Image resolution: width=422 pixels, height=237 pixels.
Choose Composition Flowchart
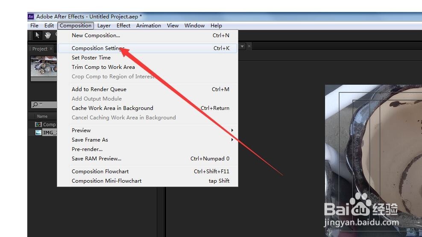coord(147,172)
